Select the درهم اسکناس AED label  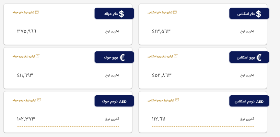[249, 101]
